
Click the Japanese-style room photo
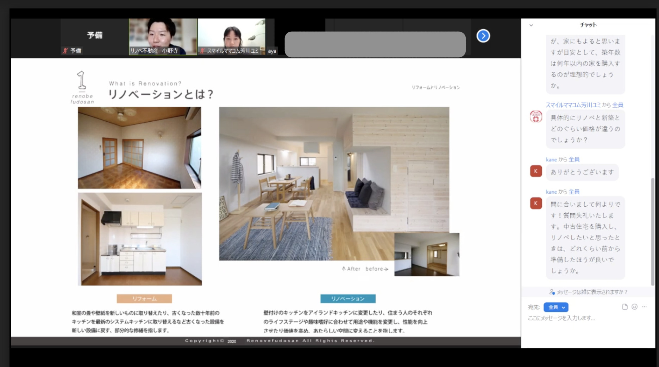[x=139, y=148]
